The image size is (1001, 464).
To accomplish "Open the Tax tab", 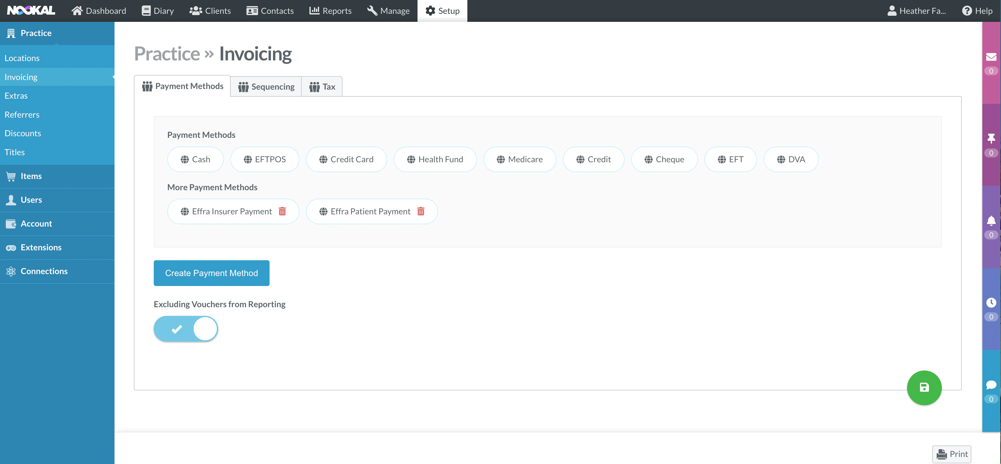I will 322,86.
